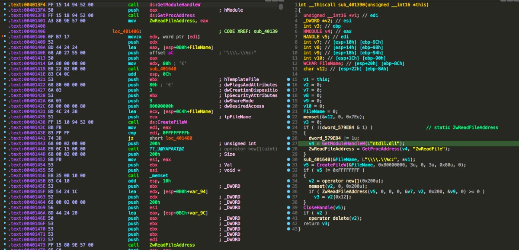Click memset(&v12, 0, 0x7Eu) line

(x=333, y=117)
